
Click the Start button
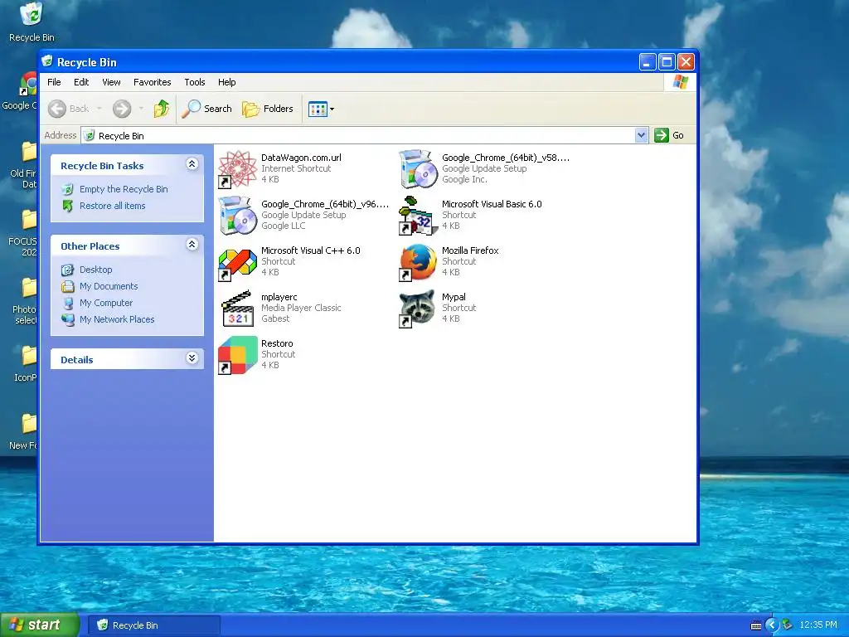40,625
